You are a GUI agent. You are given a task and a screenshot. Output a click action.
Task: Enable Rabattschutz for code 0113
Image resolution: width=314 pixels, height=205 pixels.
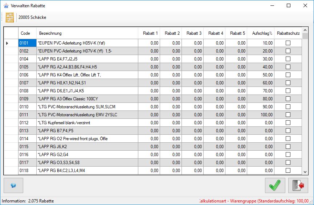click(288, 131)
